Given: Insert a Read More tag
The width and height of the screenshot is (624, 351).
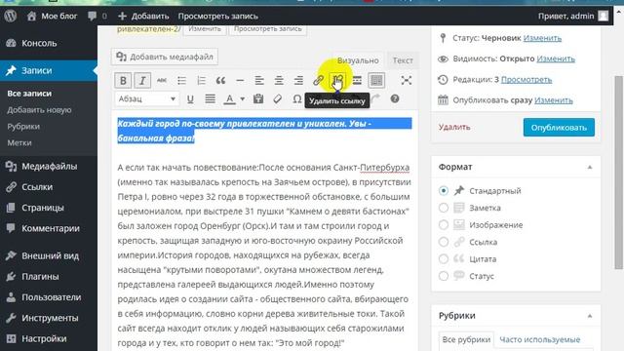Looking at the screenshot, I should (x=357, y=80).
